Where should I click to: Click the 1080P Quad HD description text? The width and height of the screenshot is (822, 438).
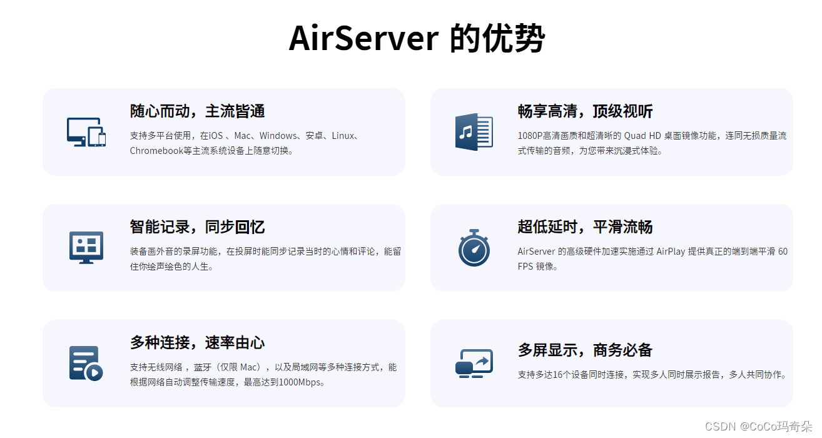652,143
